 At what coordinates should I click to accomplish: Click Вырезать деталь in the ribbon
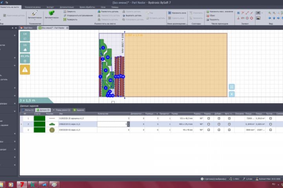click(x=132, y=16)
